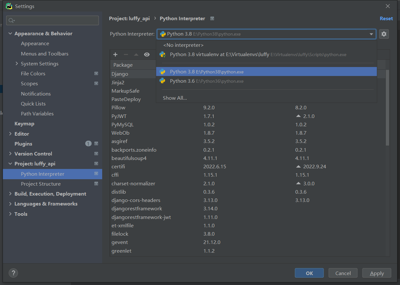Click the Reset link
The width and height of the screenshot is (400, 285).
pos(386,19)
